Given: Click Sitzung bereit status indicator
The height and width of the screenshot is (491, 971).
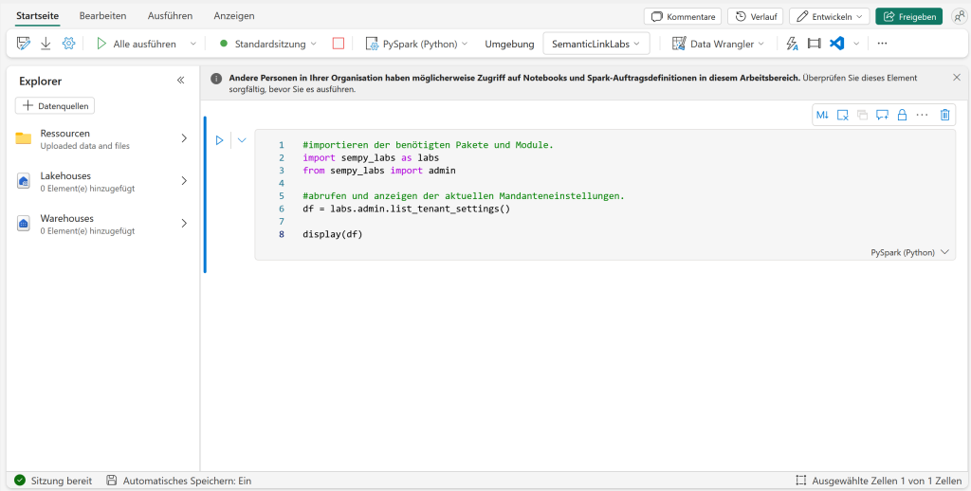Looking at the screenshot, I should coord(53,481).
